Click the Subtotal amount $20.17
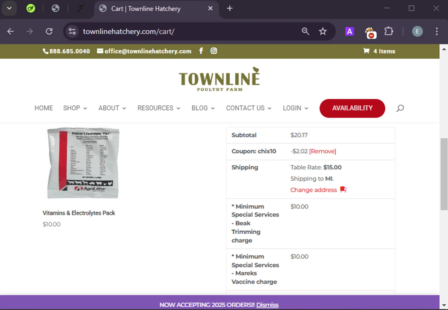The height and width of the screenshot is (310, 448). (299, 135)
